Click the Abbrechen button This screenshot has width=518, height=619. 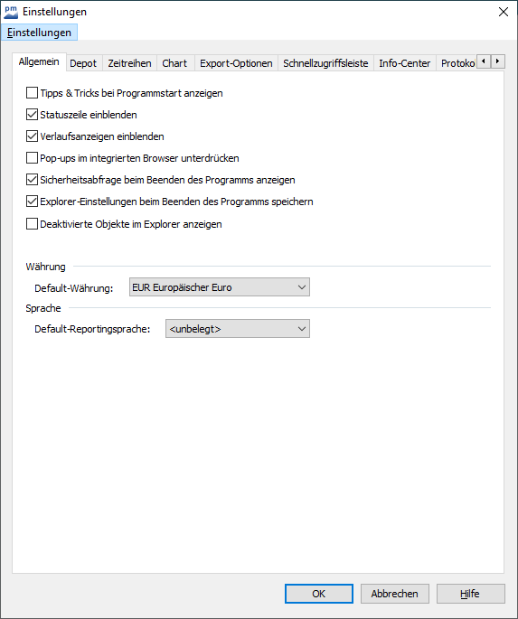(x=395, y=594)
